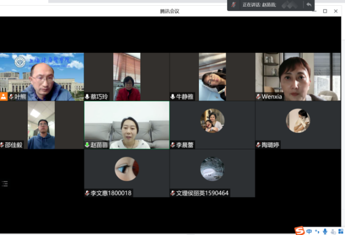Click the microphone icon in Sogou toolbar
Screen dimensions: 345x235
(x=324, y=231)
